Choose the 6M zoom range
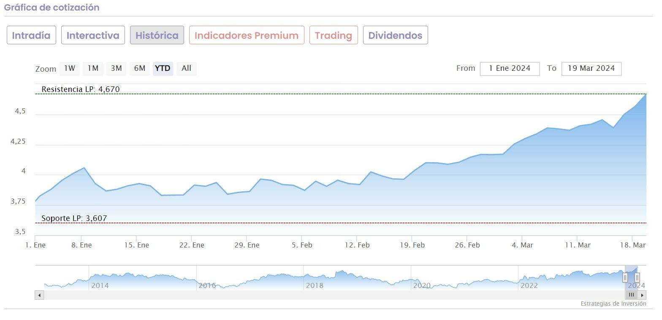This screenshot has height=320, width=662. pos(140,68)
